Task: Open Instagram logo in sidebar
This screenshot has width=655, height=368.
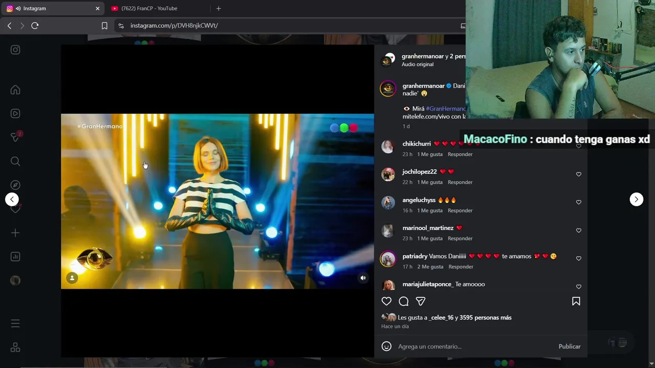Action: click(15, 50)
